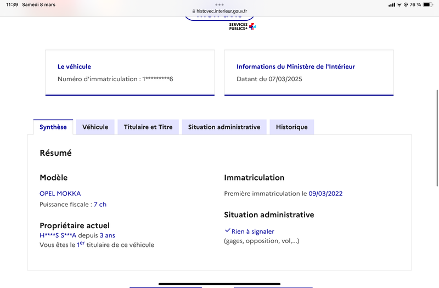This screenshot has width=439, height=288.
Task: Tap the cellular signal bars icon
Action: [x=392, y=4]
